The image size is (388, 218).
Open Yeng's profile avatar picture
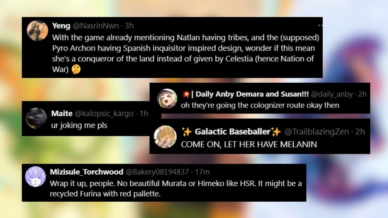click(38, 31)
